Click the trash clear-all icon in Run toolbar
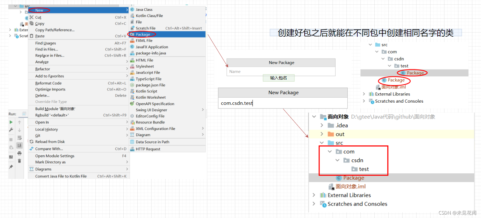481x218 pixels. [x=20, y=161]
